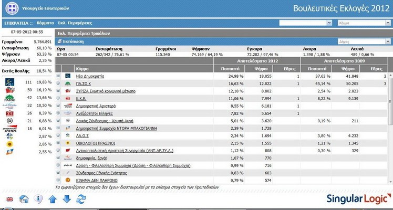
Task: Open Δράση - Φιλελεύθερη Συμμαχία link
Action: [133, 166]
